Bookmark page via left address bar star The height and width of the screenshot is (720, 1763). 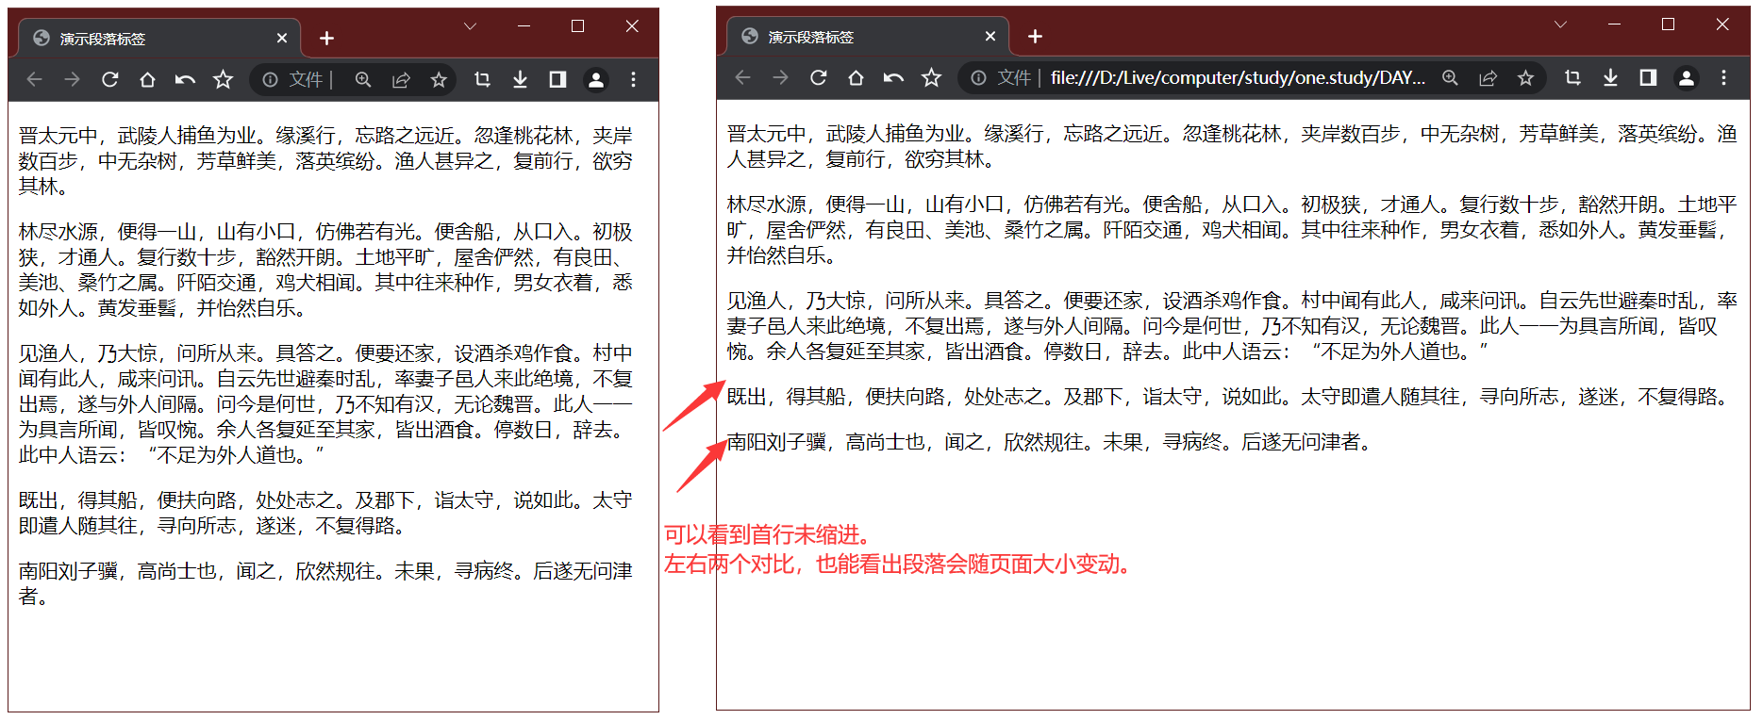[439, 80]
